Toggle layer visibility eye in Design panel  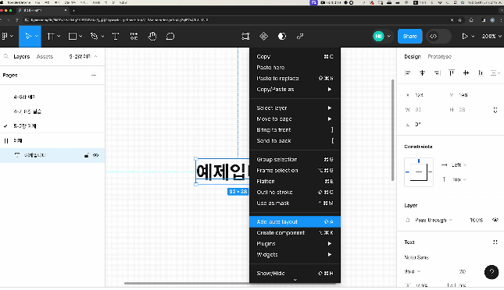pyautogui.click(x=495, y=220)
